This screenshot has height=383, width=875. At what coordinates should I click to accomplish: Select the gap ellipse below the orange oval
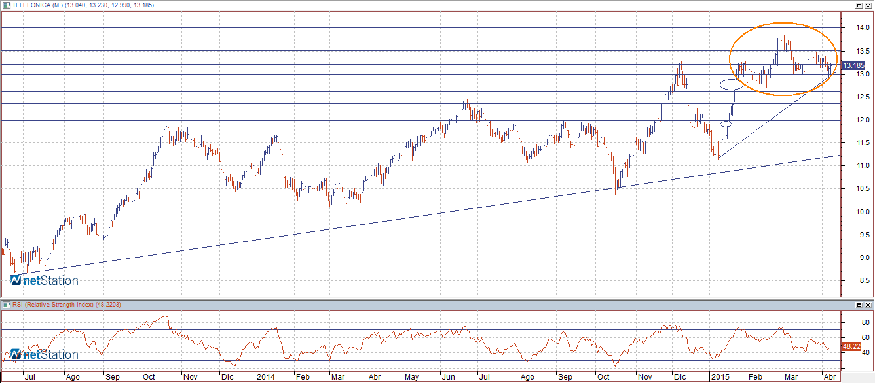click(732, 84)
